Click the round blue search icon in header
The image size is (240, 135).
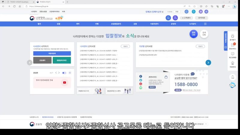(168, 18)
